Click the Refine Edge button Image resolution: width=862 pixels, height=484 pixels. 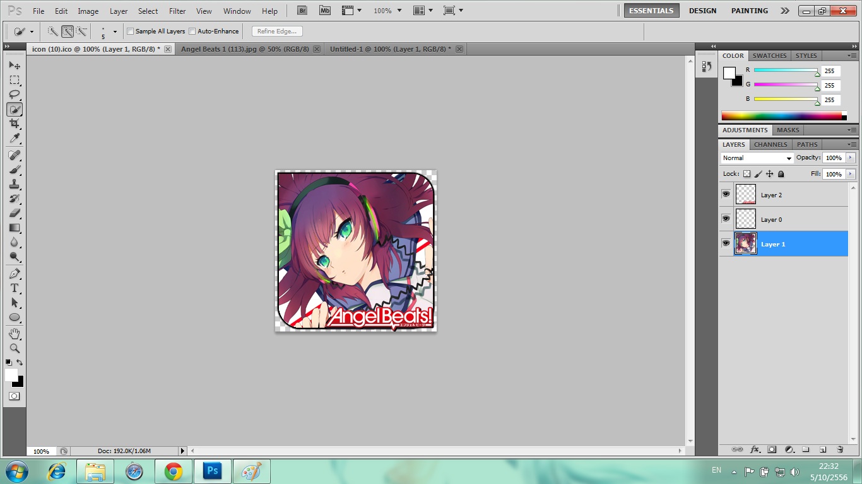pos(277,31)
